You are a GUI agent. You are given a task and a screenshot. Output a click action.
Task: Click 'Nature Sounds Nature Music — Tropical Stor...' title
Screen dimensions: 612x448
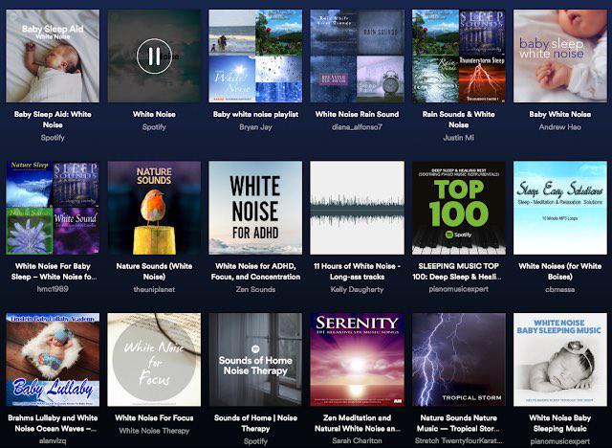[x=459, y=423]
